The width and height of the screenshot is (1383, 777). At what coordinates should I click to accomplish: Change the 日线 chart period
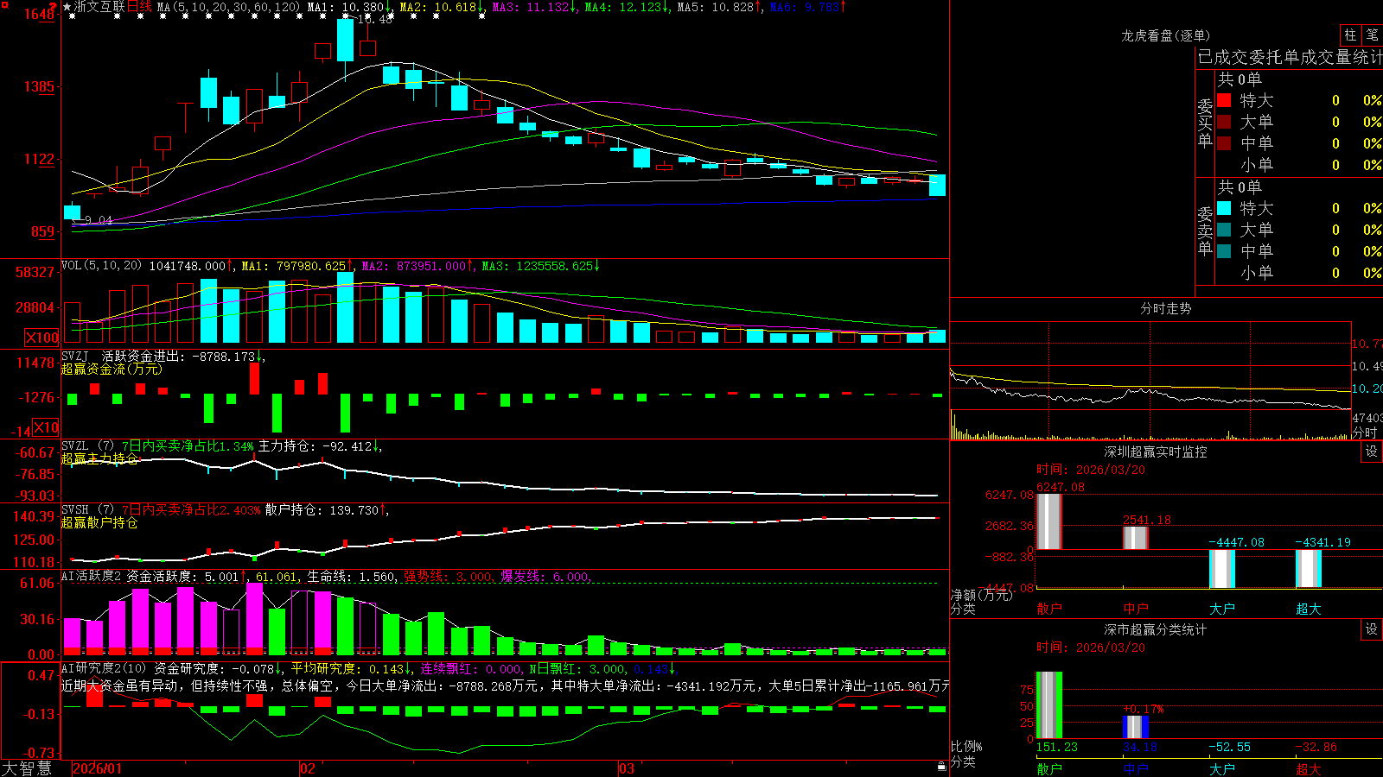pos(139,7)
